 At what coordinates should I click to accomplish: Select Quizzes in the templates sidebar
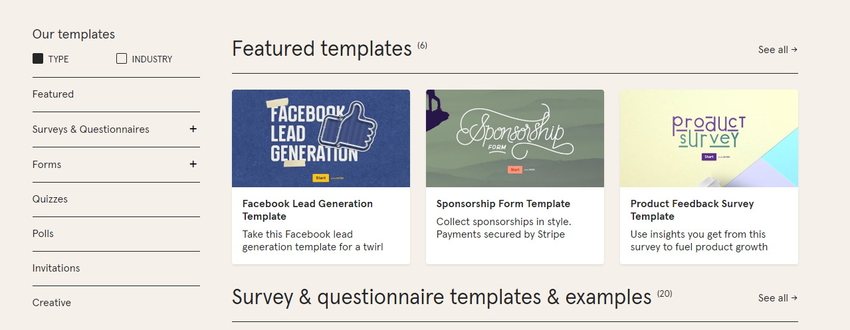[x=50, y=199]
